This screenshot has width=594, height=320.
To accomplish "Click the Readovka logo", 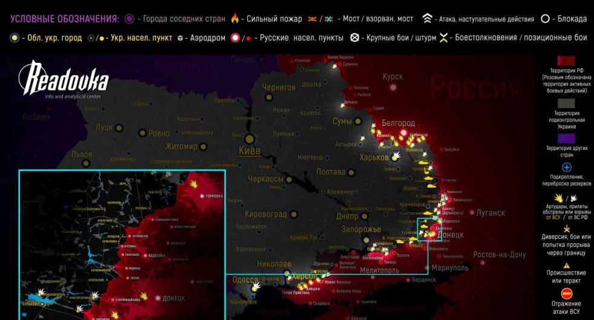I will point(64,81).
